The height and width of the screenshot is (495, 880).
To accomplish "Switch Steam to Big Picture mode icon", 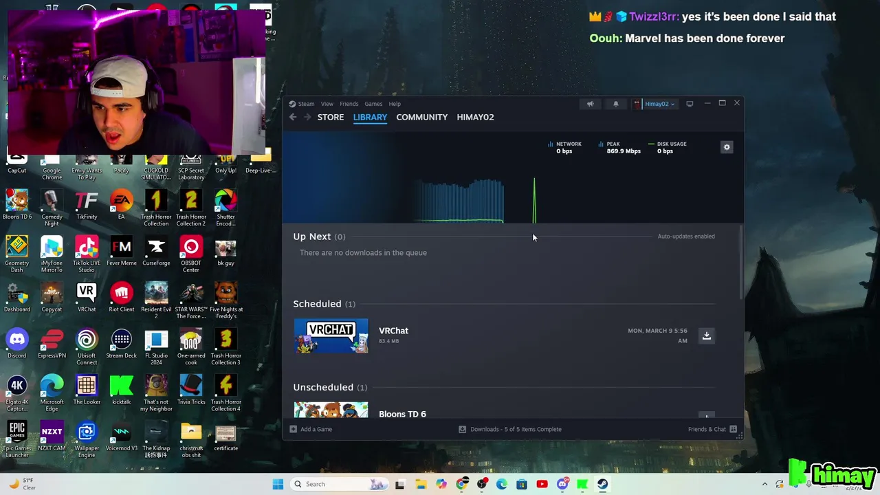I will tap(690, 104).
